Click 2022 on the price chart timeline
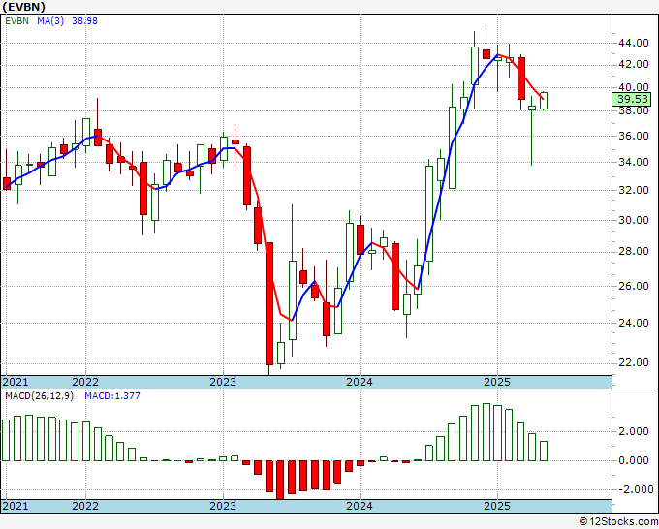 [x=85, y=382]
